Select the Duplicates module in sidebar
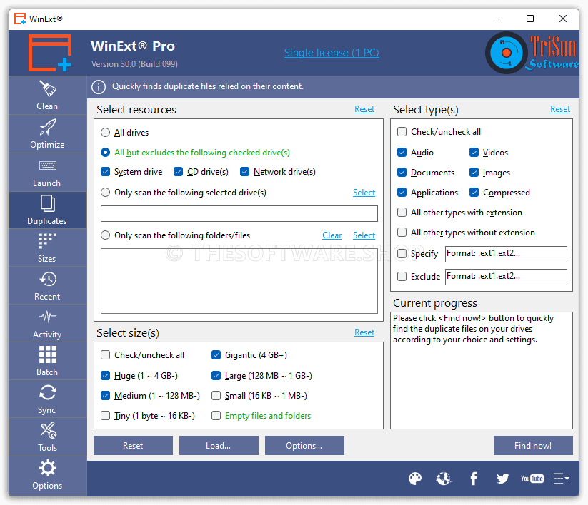This screenshot has width=588, height=505. (x=47, y=210)
